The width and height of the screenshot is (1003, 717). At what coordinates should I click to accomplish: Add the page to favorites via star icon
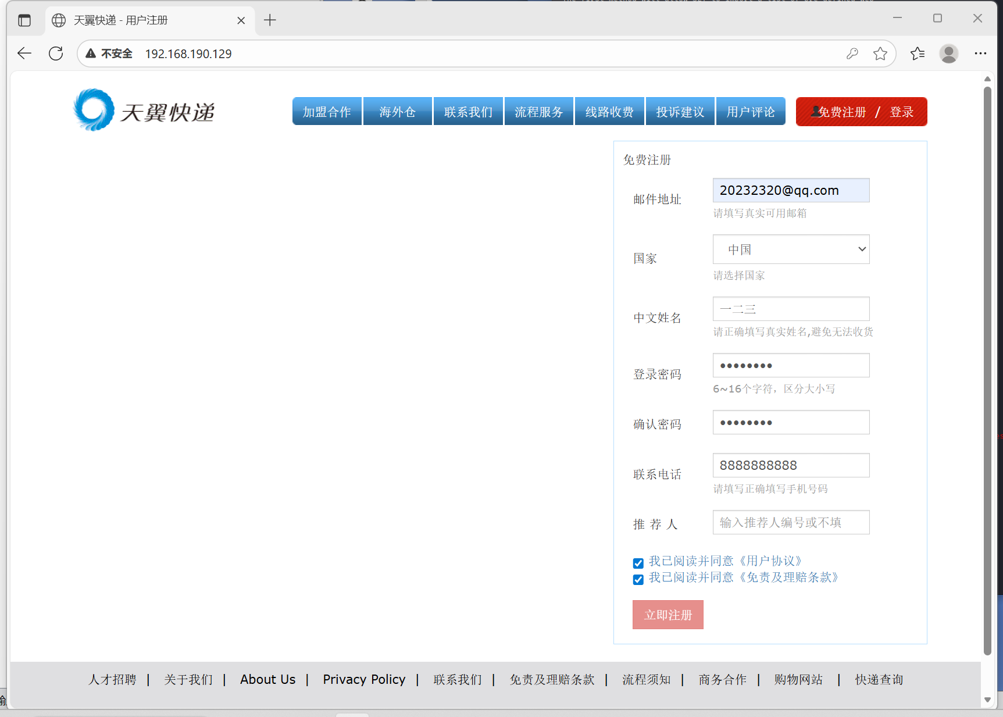(x=880, y=53)
